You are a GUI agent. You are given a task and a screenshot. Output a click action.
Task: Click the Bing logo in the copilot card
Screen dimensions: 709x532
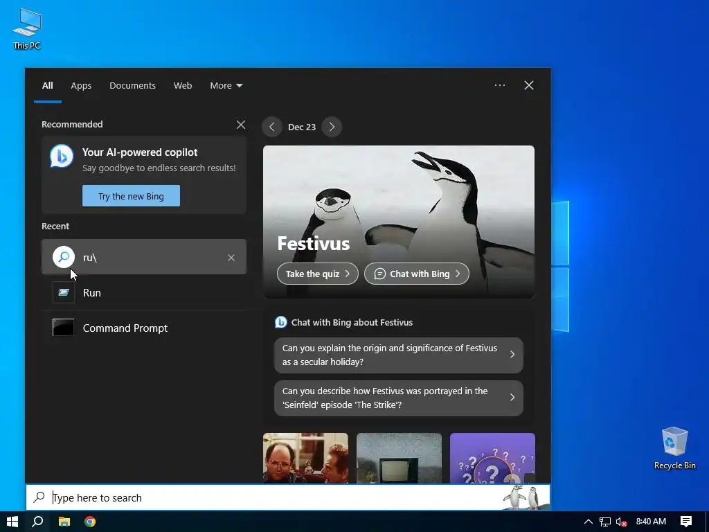(x=62, y=157)
